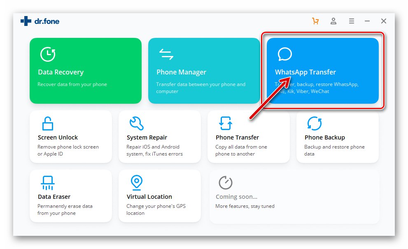Viewport: 408px width, 249px height.
Task: Close the dr.fone window
Action: click(384, 21)
